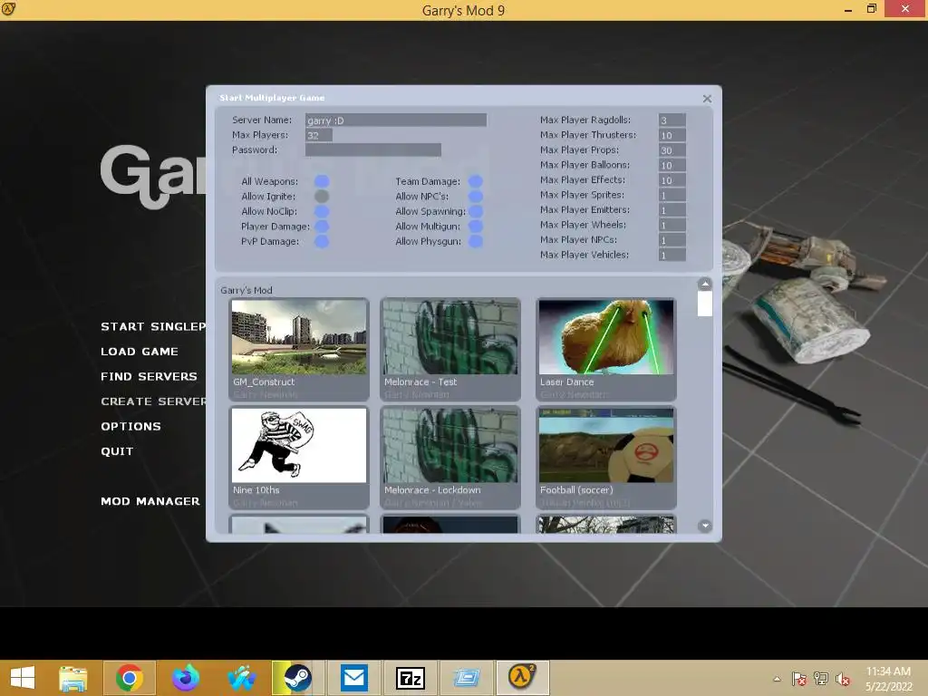This screenshot has height=696, width=928.
Task: Edit the Max Player Emitters value
Action: pos(672,209)
